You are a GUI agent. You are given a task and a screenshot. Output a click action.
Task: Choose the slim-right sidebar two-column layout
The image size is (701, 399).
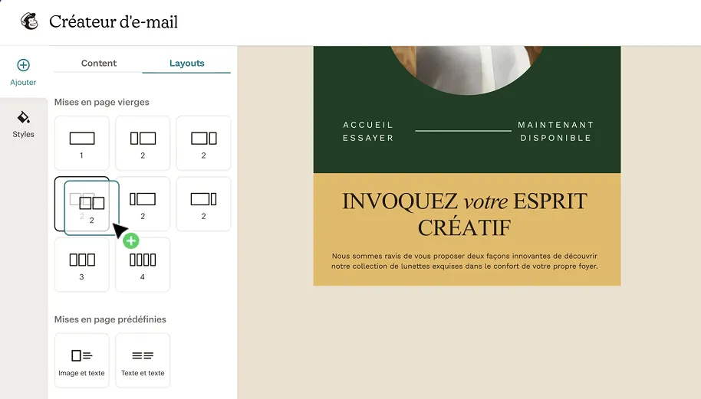[203, 204]
